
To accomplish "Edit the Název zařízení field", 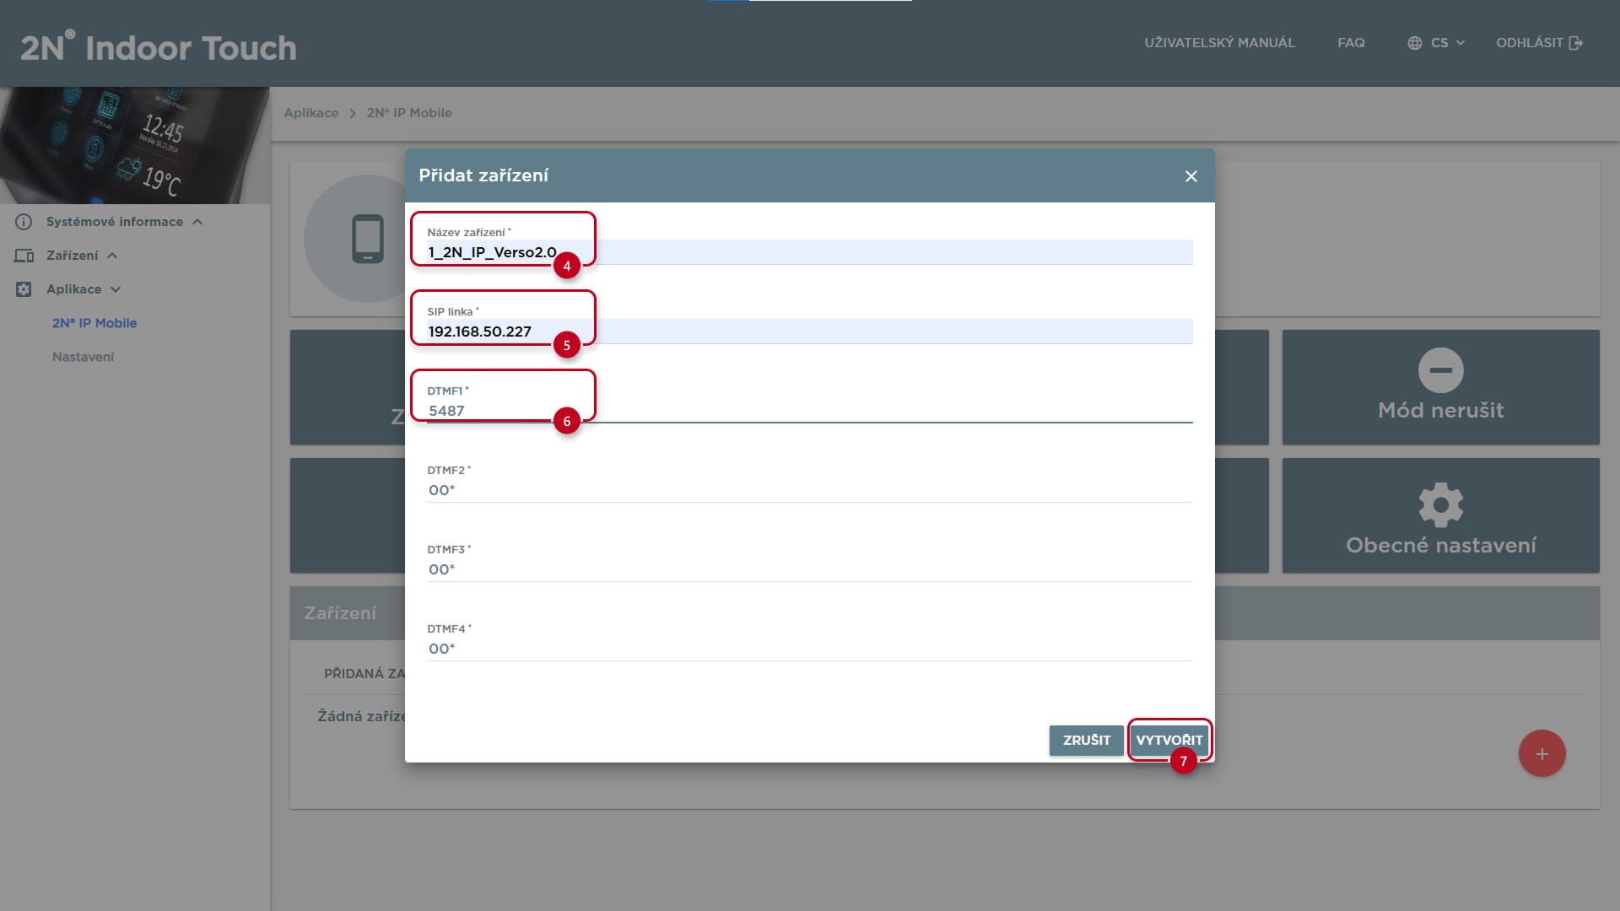I will (x=809, y=251).
